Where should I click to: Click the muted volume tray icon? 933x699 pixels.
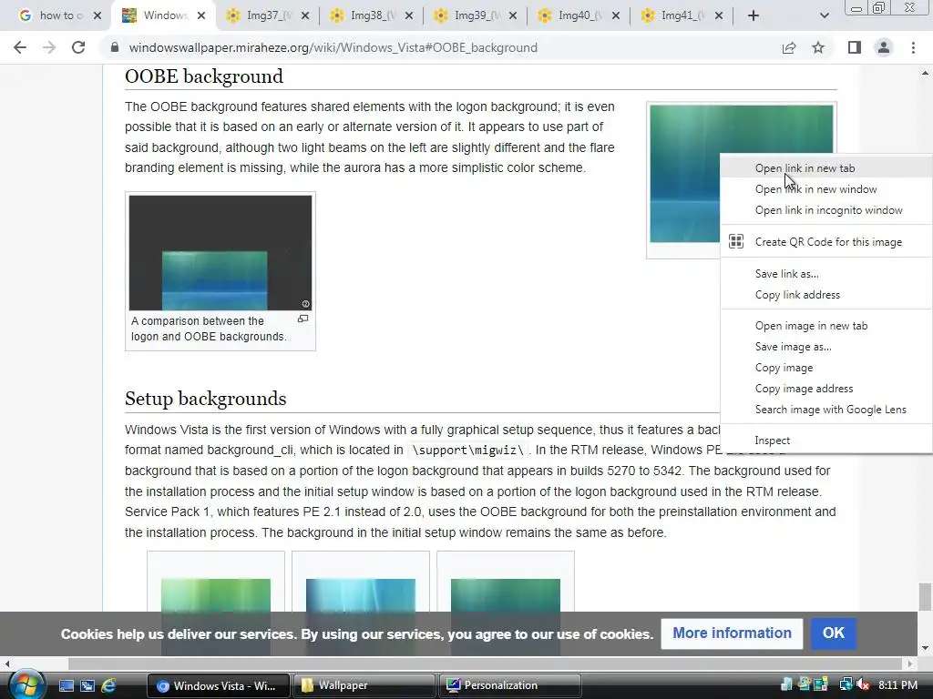864,685
